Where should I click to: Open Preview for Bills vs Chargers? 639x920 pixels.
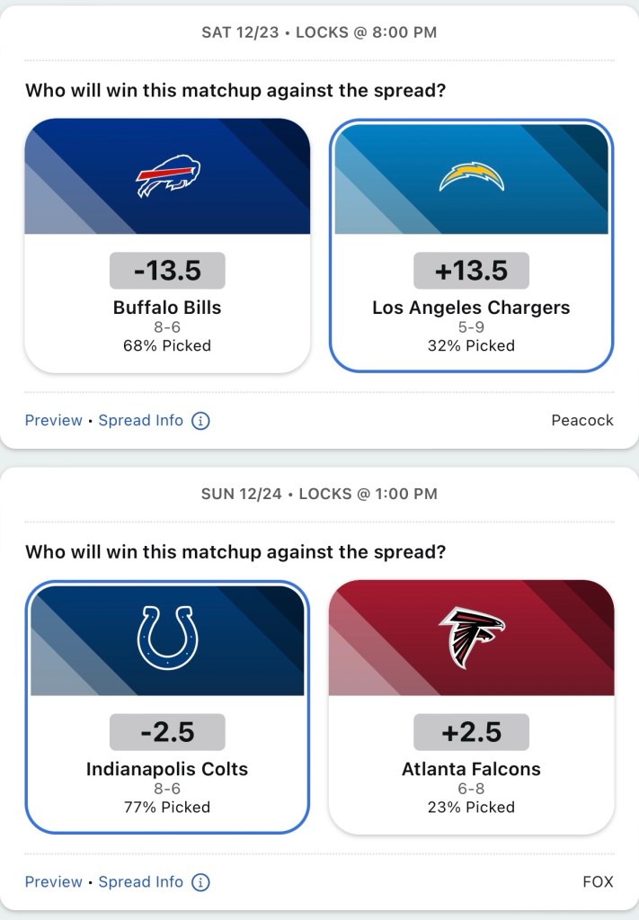[53, 421]
